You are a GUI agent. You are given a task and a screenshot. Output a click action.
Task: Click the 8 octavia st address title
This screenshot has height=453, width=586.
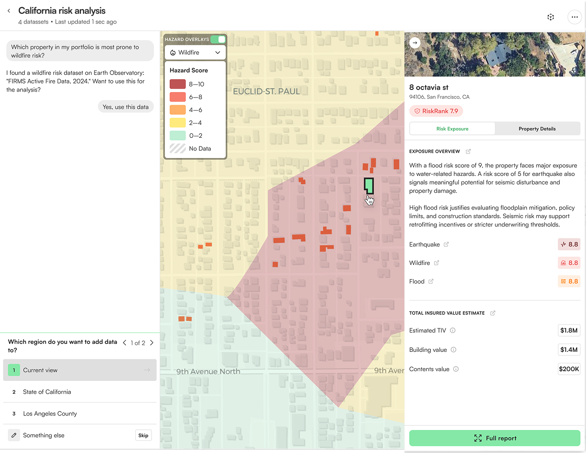(x=429, y=87)
